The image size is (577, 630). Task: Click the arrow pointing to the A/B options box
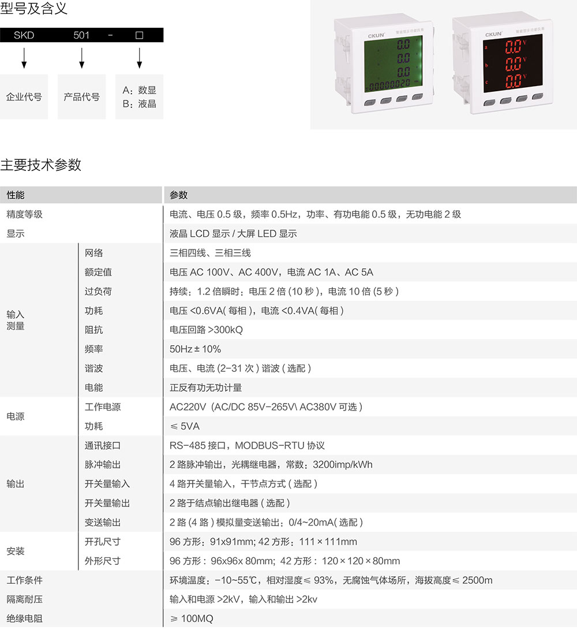pyautogui.click(x=139, y=57)
